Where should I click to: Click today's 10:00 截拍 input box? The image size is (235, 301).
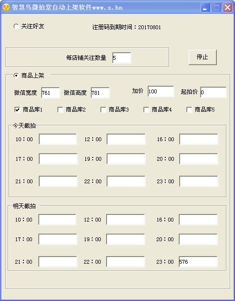[58, 139]
